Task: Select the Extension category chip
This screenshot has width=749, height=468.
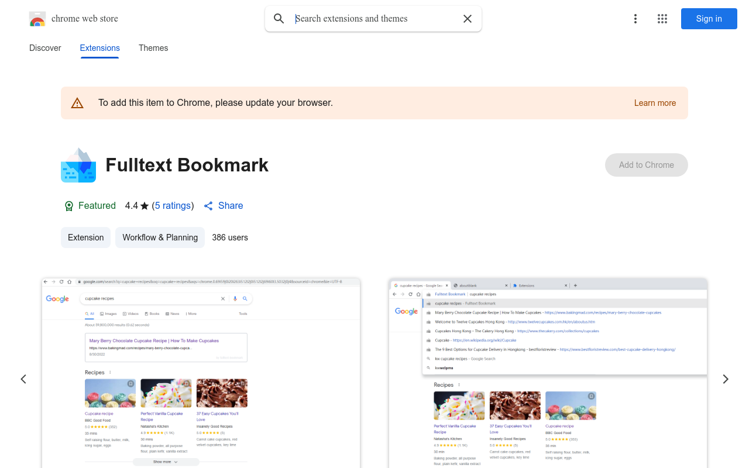Action: [x=85, y=238]
